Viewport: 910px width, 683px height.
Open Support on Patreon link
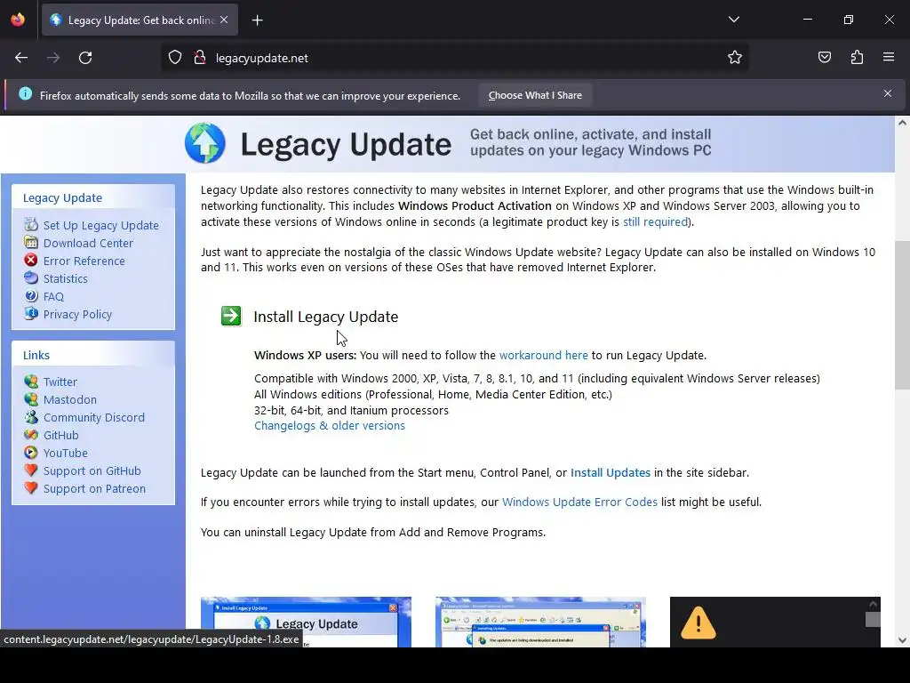[x=94, y=489]
